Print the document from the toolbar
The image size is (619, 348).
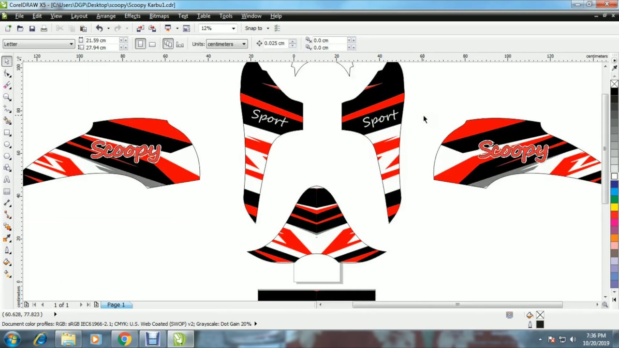point(44,29)
